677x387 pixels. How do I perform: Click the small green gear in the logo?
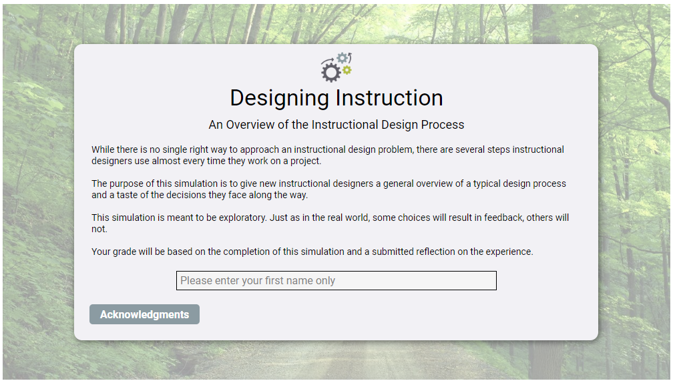347,70
